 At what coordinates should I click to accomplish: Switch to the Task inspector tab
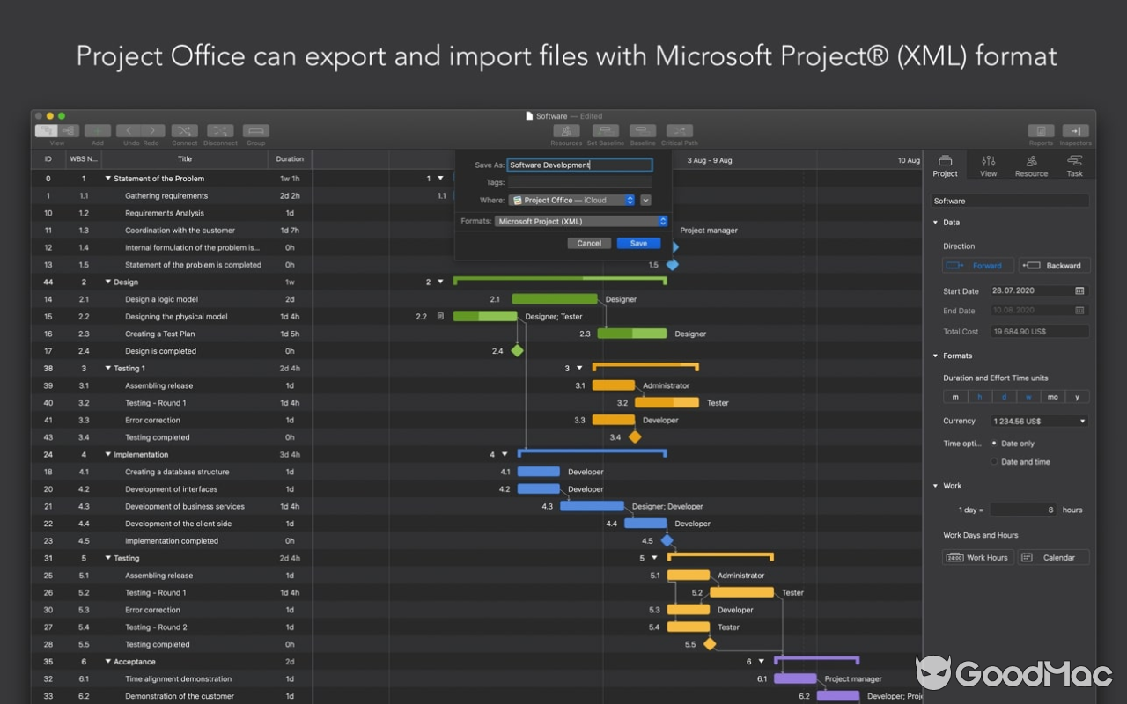tap(1074, 165)
